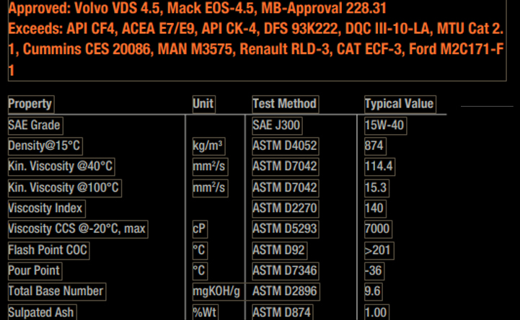This screenshot has height=320, width=520.
Task: Click the '-36' pour point value
Action: click(x=374, y=271)
